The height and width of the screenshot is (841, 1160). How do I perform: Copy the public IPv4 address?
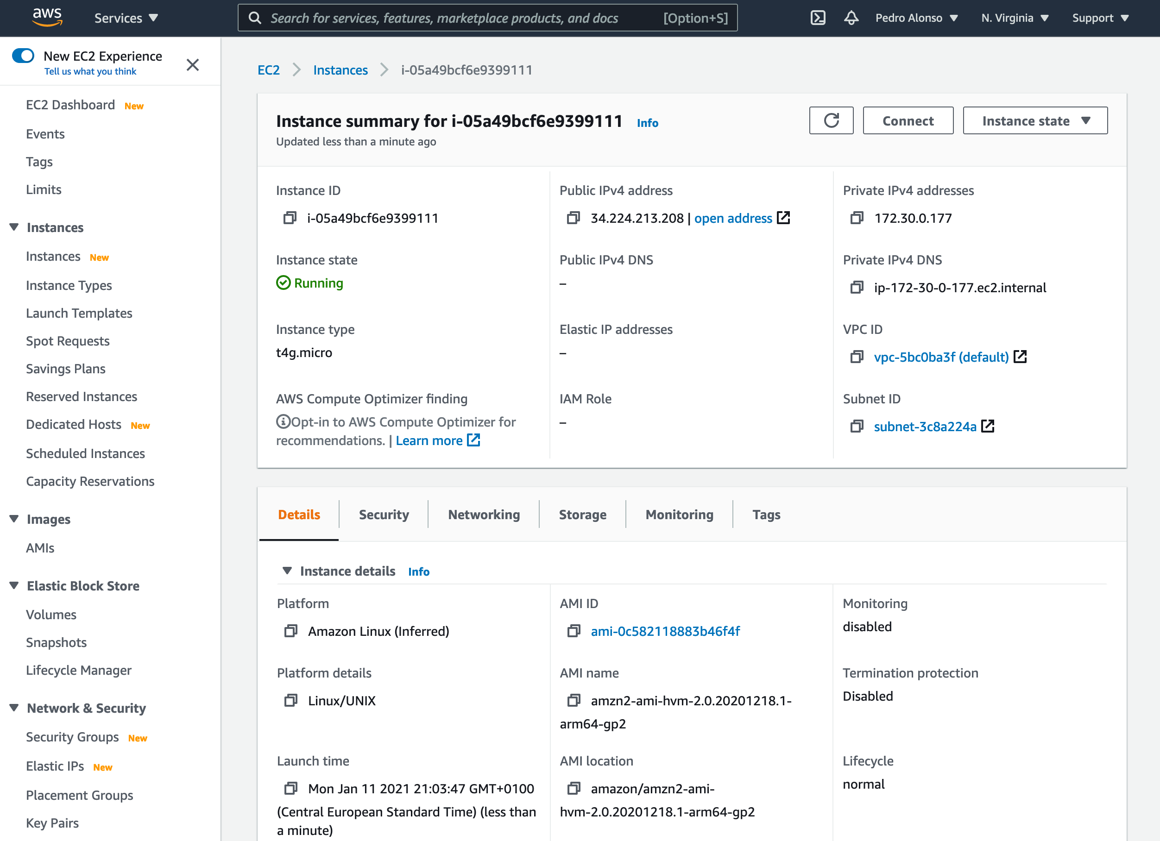(x=574, y=218)
